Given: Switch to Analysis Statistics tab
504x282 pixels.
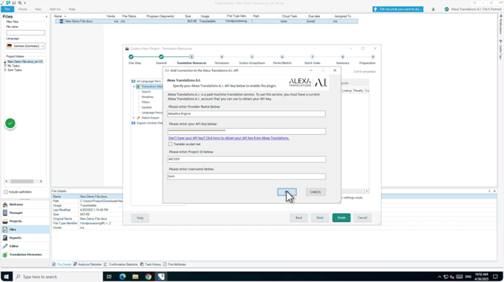Looking at the screenshot, I should click(87, 264).
